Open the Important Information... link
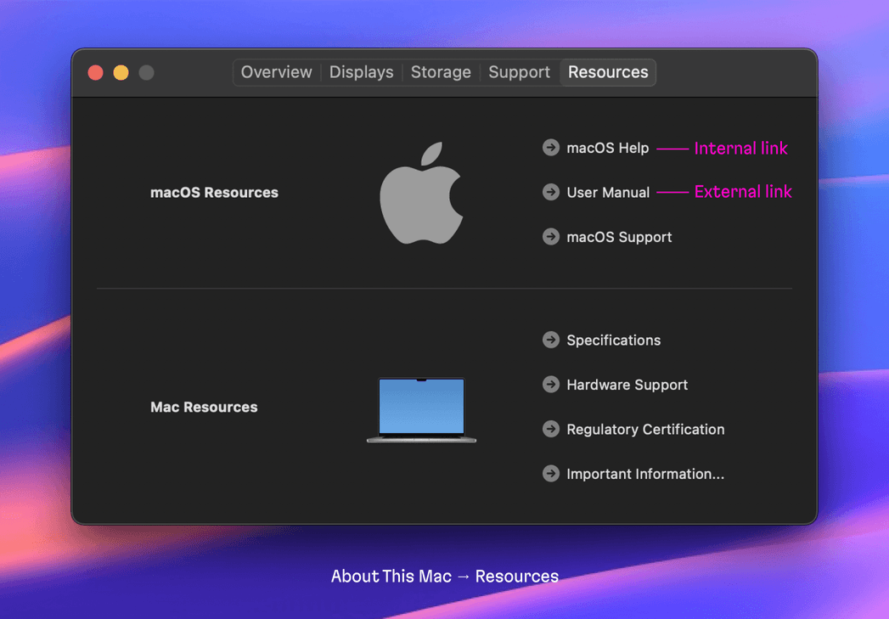The width and height of the screenshot is (889, 619). 645,474
